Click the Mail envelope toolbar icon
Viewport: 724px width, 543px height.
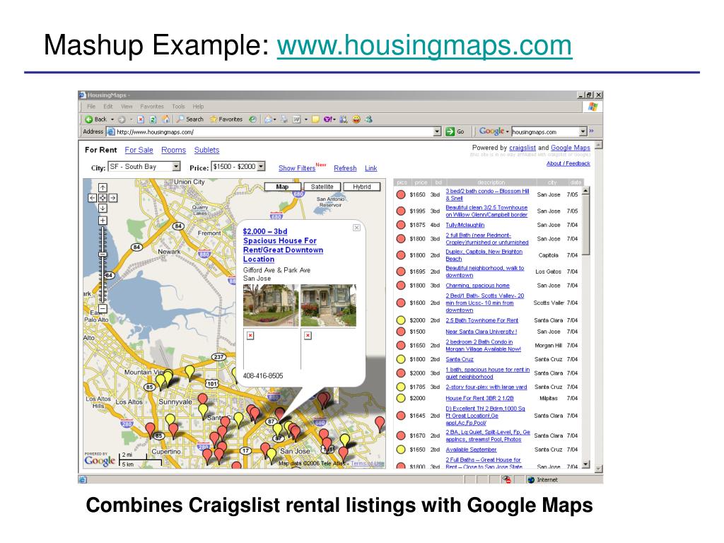(268, 119)
